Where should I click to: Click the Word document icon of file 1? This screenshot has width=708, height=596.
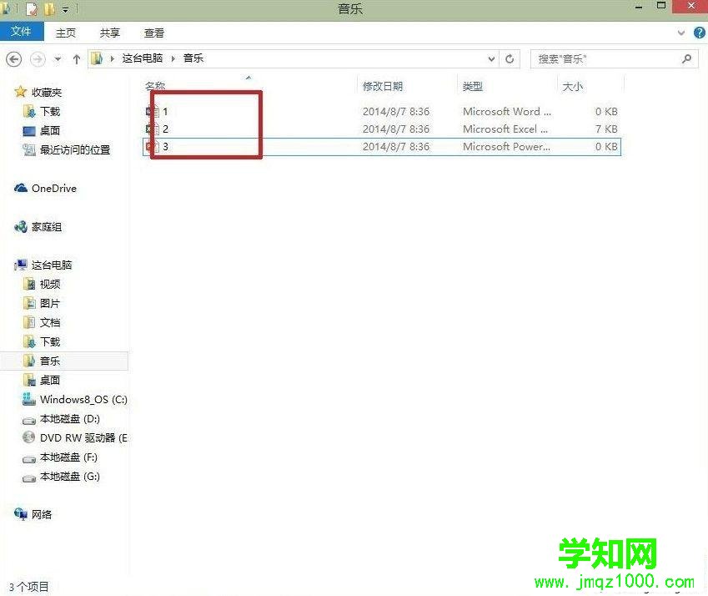coord(152,111)
